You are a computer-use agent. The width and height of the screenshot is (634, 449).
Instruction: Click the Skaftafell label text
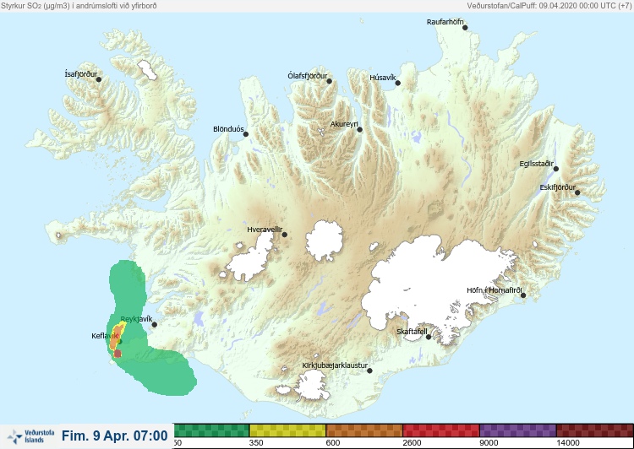pos(412,332)
